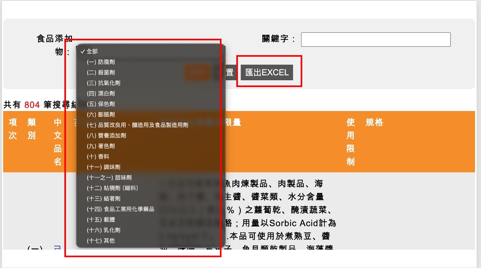481x268 pixels.
Task: Select 全部 option in dropdown list
Action: pyautogui.click(x=92, y=52)
